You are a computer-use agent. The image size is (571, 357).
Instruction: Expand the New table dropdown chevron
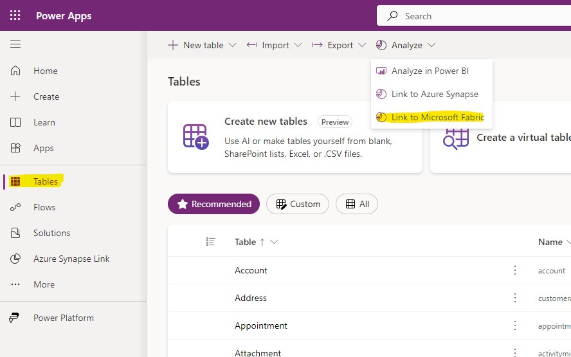click(x=232, y=45)
